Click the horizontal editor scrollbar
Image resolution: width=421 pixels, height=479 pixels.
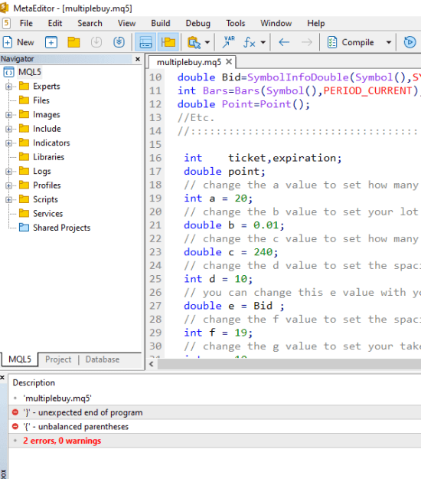coord(289,364)
